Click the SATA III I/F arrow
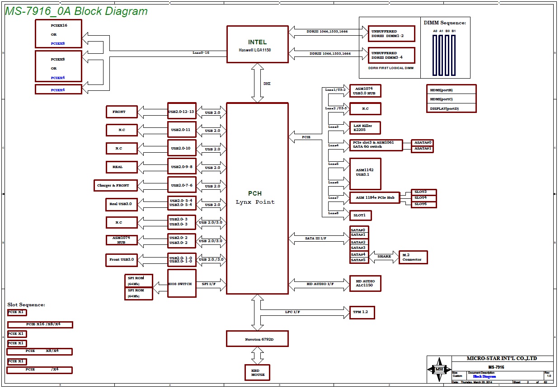Image resolution: width=560 pixels, height=389 pixels. (x=319, y=238)
